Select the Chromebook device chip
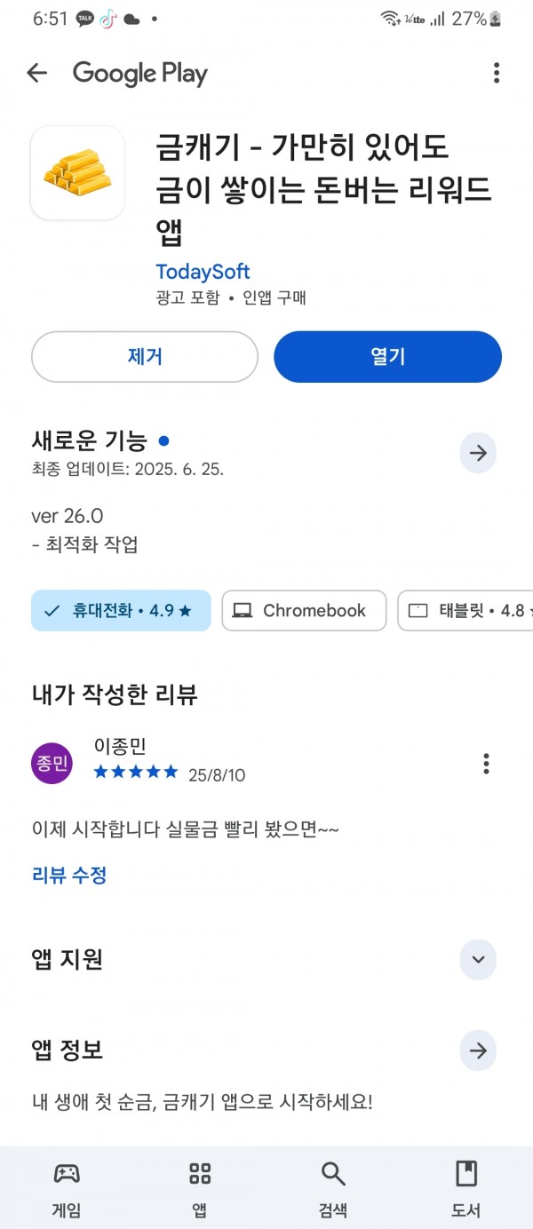Viewport: 533px width, 1229px height. coord(304,611)
